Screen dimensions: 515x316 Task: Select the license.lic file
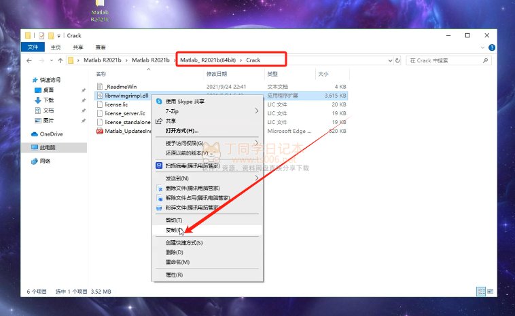[x=113, y=104]
